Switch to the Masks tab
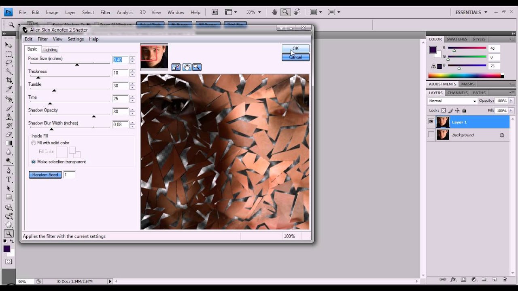This screenshot has height=291, width=518. click(x=468, y=84)
